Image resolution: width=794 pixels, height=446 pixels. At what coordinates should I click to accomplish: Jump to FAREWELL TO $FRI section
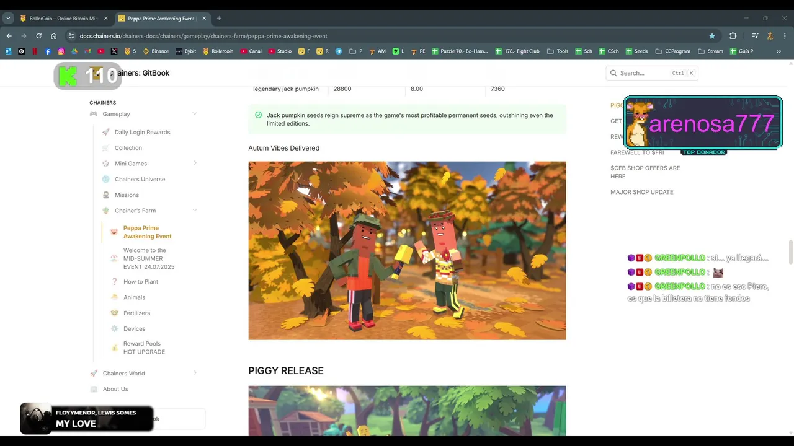(637, 152)
